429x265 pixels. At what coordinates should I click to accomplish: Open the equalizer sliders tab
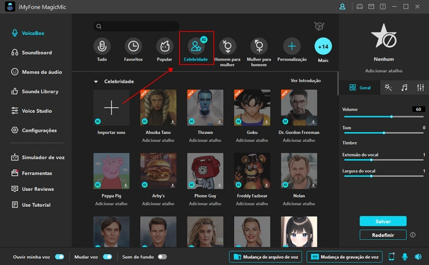coord(420,88)
